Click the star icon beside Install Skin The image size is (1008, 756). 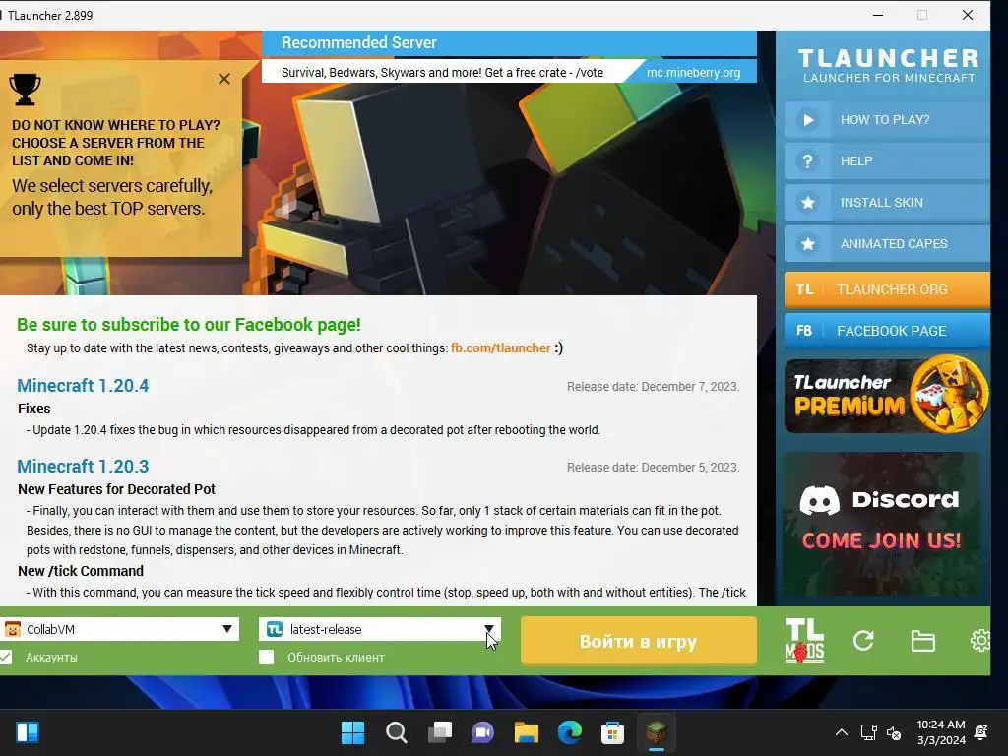(x=808, y=203)
